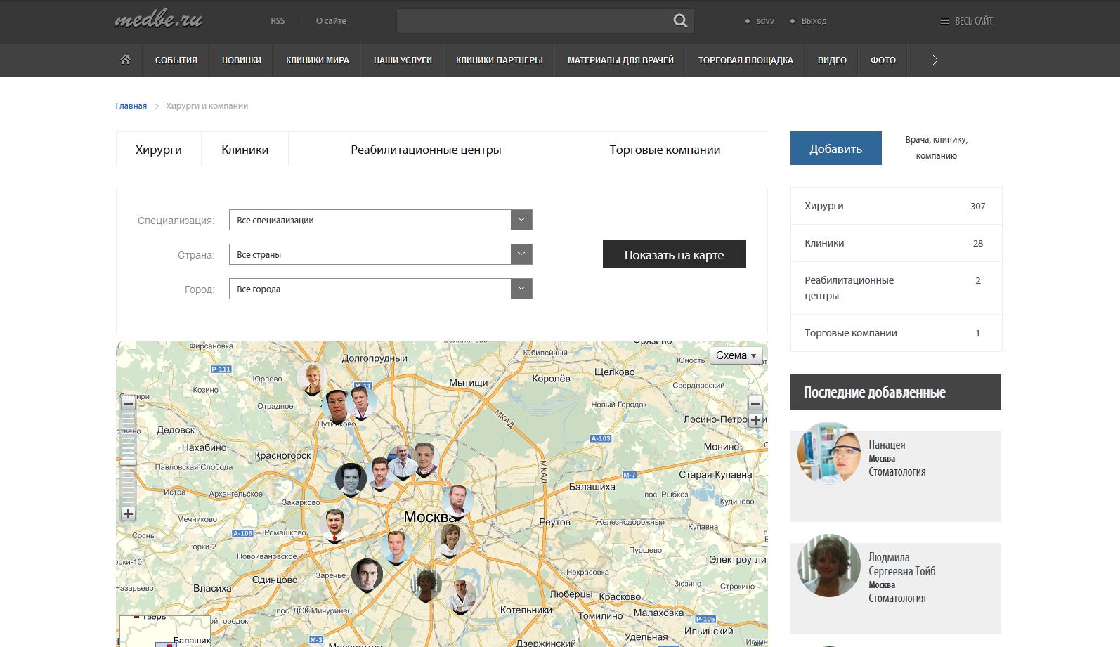Click the search magnifier icon
Image resolution: width=1120 pixels, height=647 pixels.
tap(680, 21)
